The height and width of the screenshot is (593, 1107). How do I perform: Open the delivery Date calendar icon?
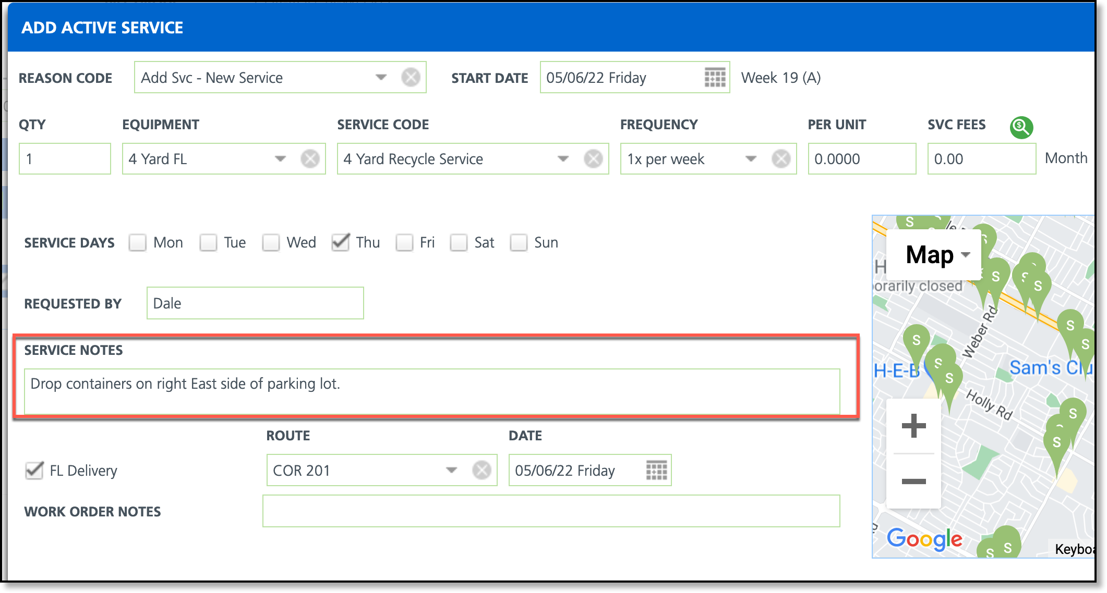coord(656,470)
